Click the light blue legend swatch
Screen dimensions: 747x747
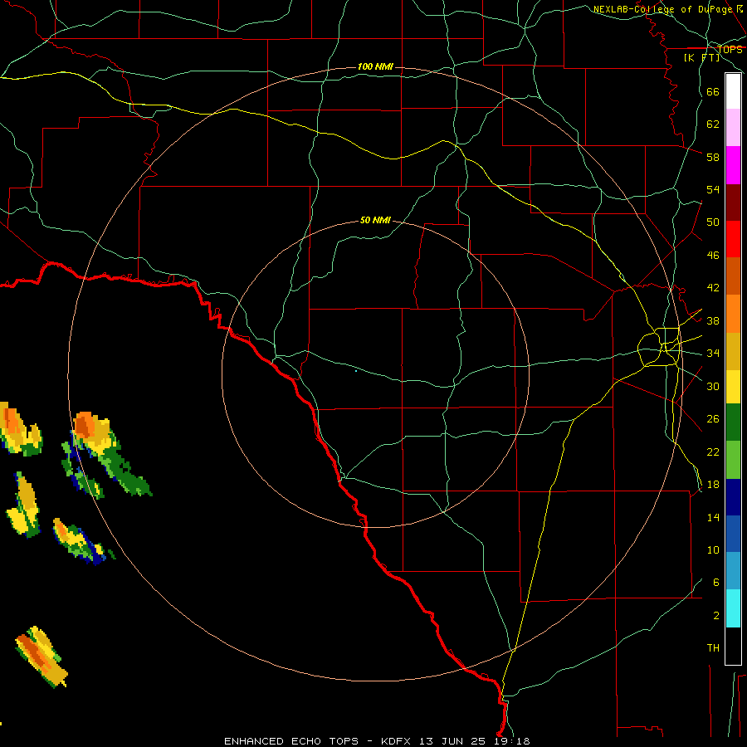click(733, 571)
